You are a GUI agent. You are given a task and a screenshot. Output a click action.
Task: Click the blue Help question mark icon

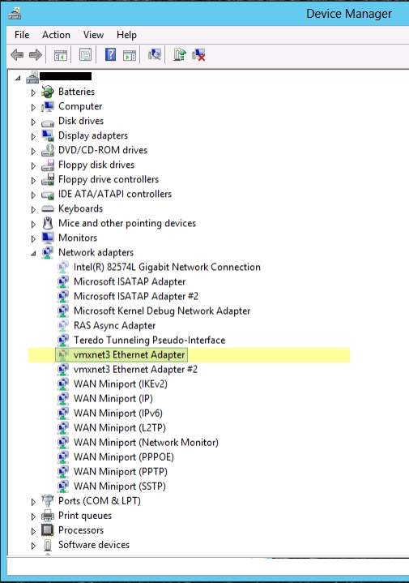coord(110,55)
